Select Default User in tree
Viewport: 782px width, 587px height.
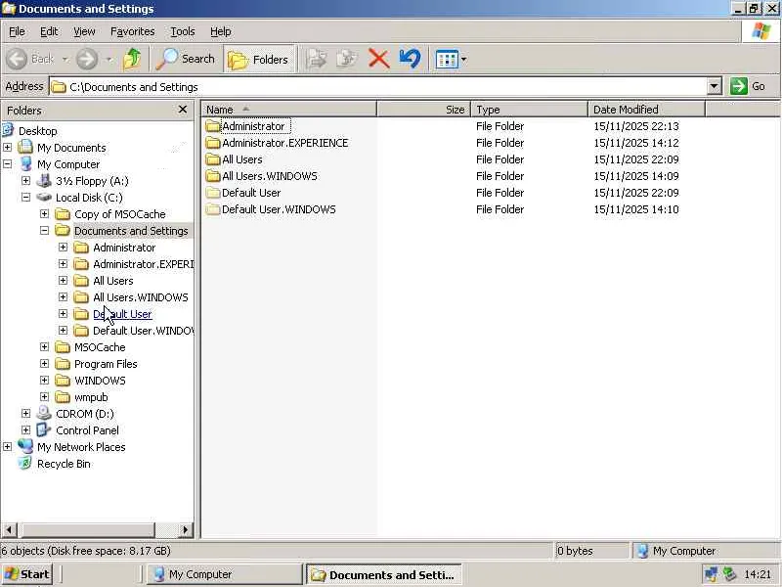pyautogui.click(x=122, y=314)
